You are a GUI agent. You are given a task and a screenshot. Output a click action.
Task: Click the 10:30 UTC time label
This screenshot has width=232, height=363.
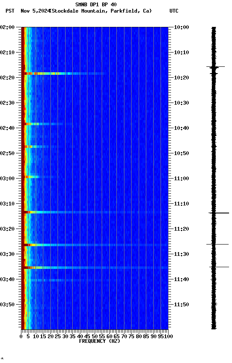(182, 103)
